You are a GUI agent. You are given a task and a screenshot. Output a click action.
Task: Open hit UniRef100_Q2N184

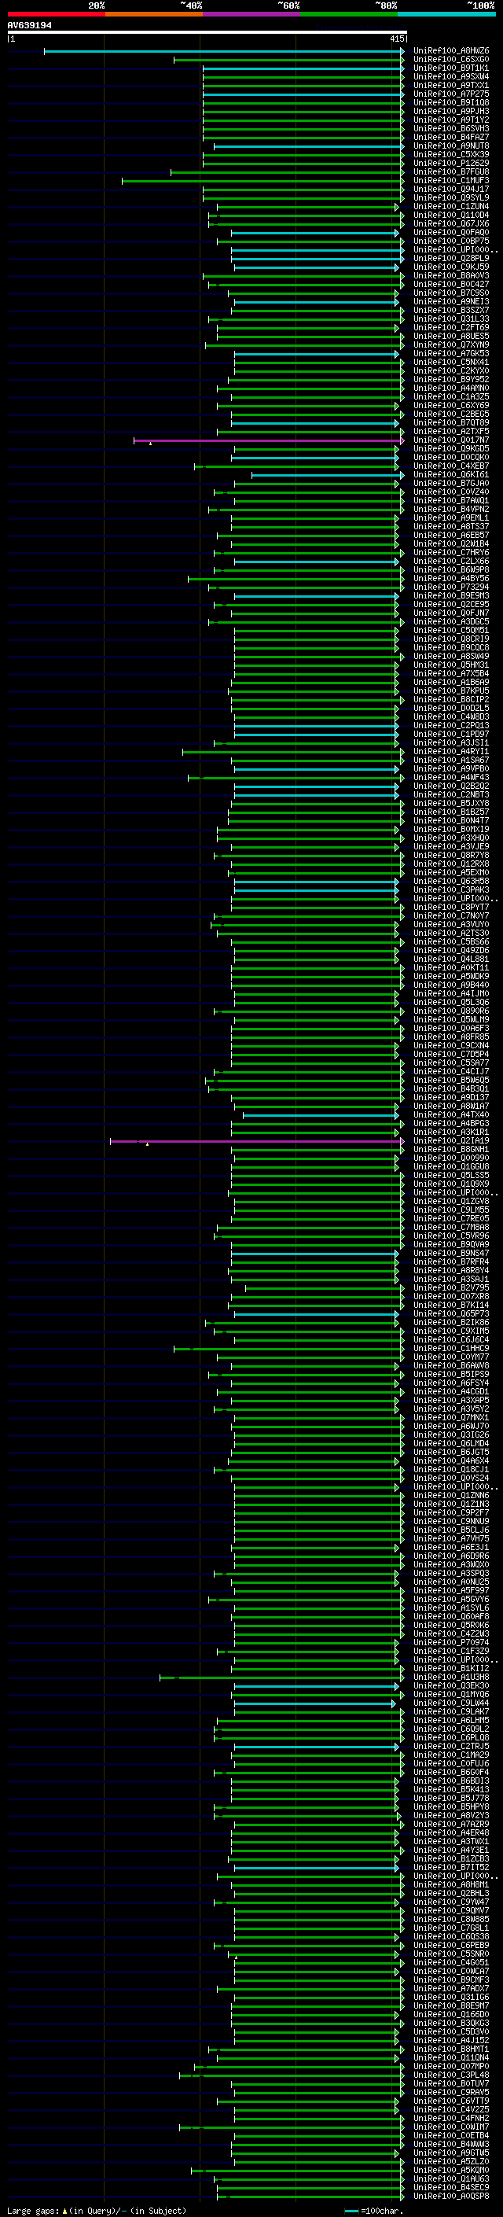451,544
